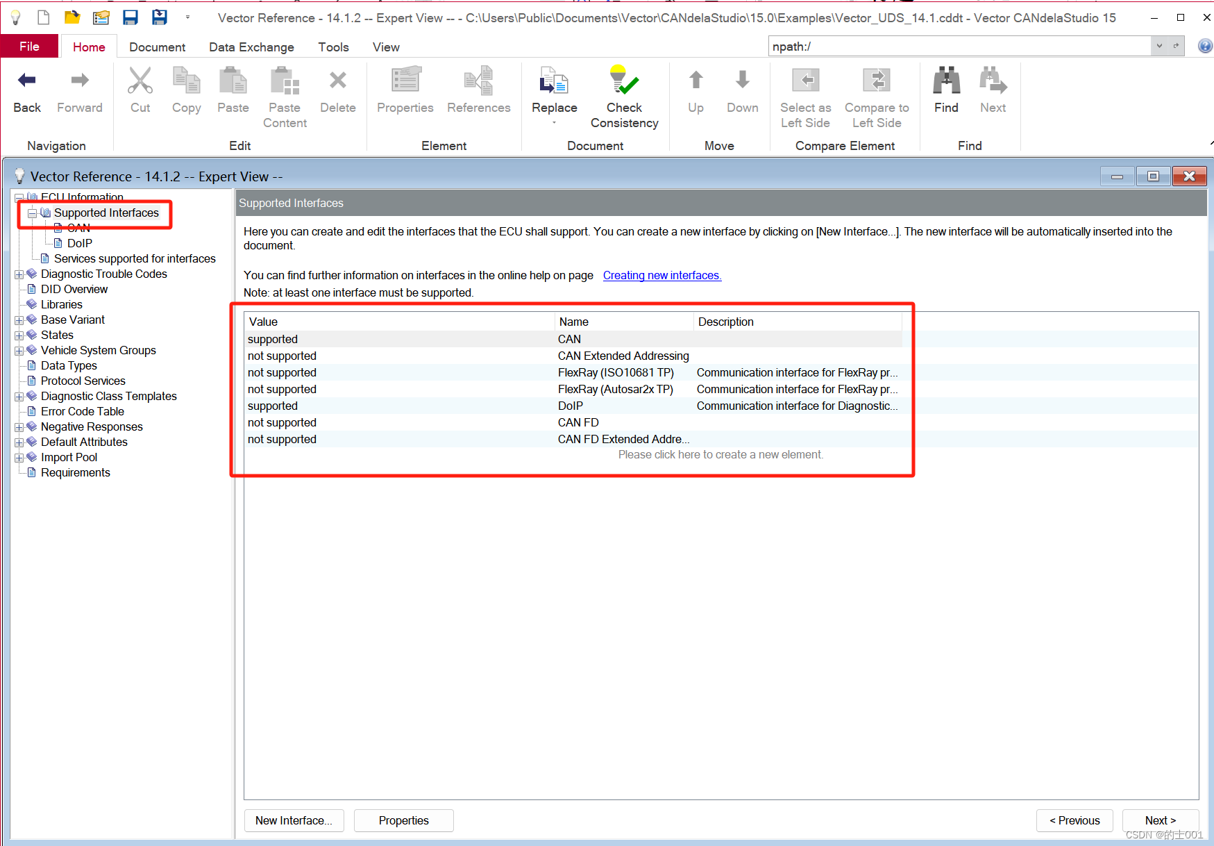Select Protocol Services tree item

pyautogui.click(x=83, y=381)
